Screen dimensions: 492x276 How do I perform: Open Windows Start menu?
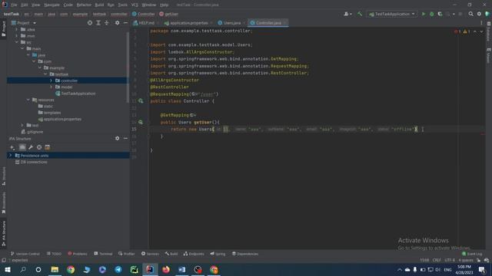pyautogui.click(x=7, y=269)
